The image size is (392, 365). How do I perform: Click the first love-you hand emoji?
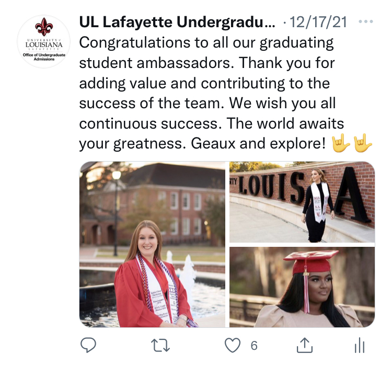coord(340,143)
